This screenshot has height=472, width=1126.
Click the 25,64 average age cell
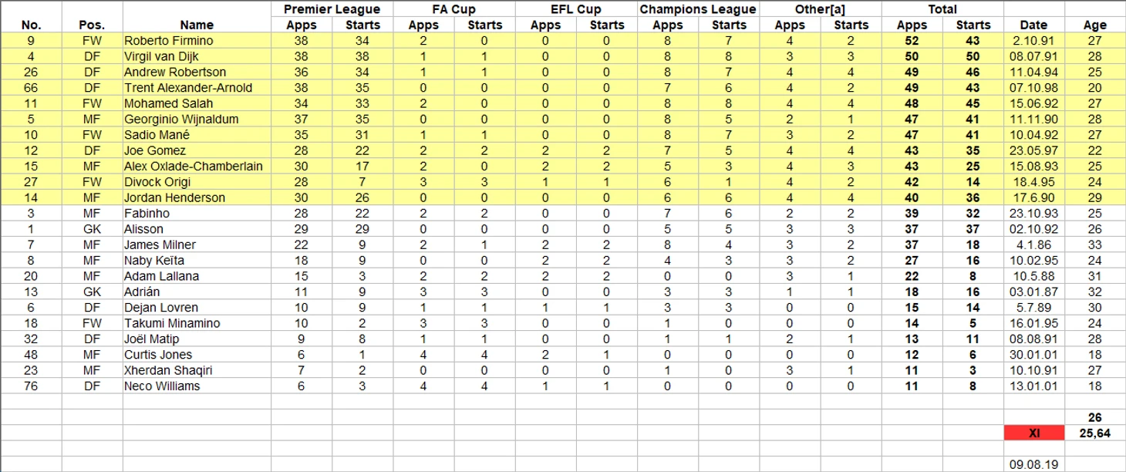tap(1094, 433)
